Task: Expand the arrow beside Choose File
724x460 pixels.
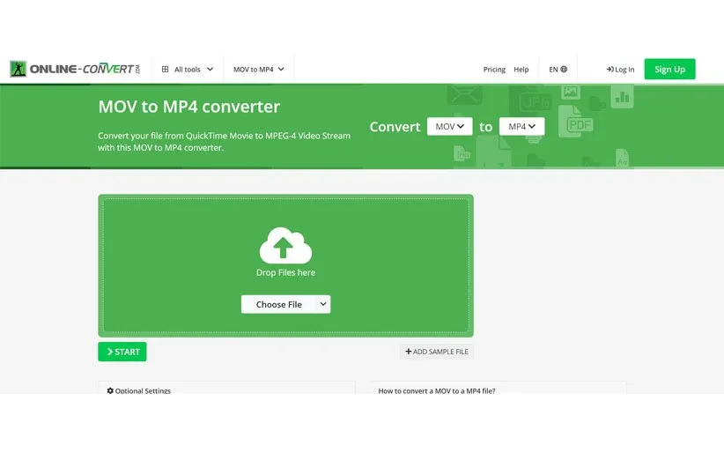Action: click(x=323, y=304)
